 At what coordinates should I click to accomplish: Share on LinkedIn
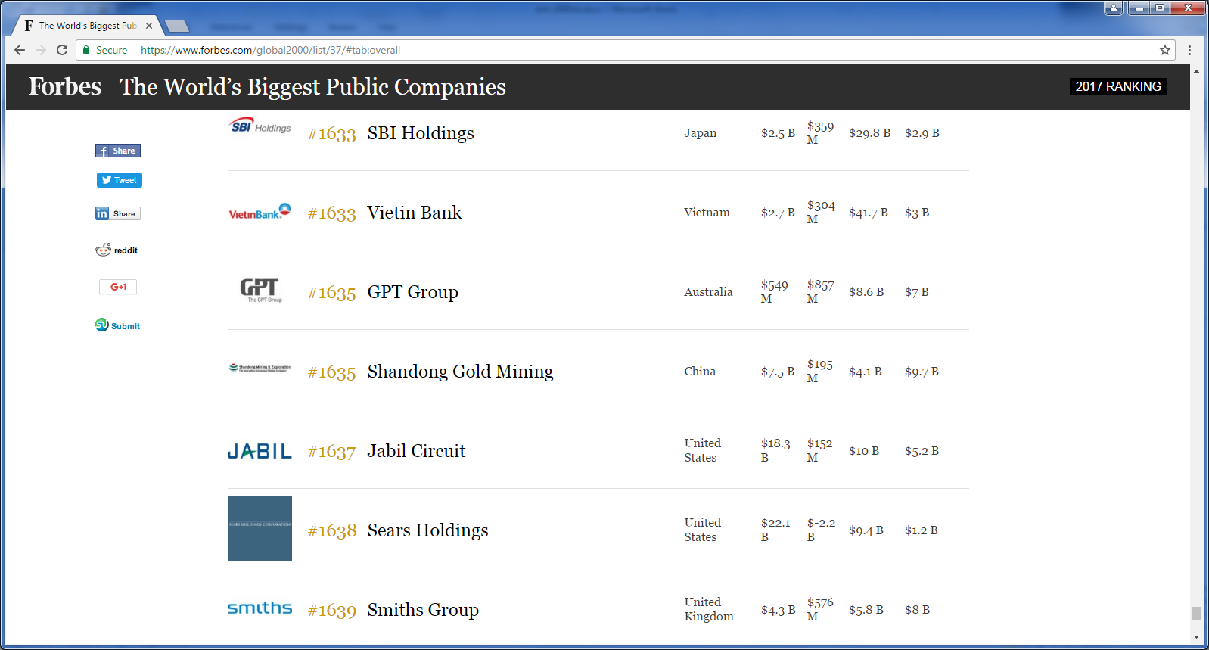[118, 213]
